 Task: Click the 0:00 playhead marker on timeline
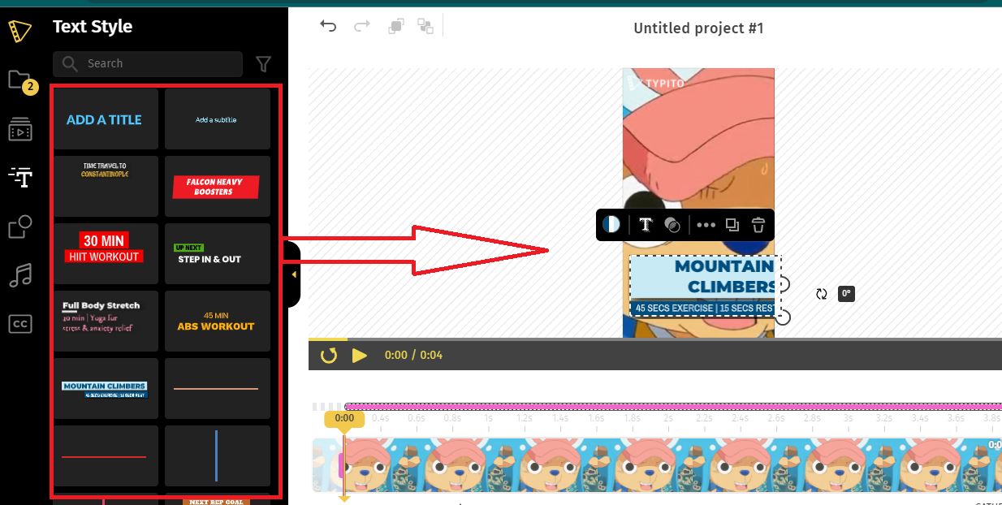(344, 418)
